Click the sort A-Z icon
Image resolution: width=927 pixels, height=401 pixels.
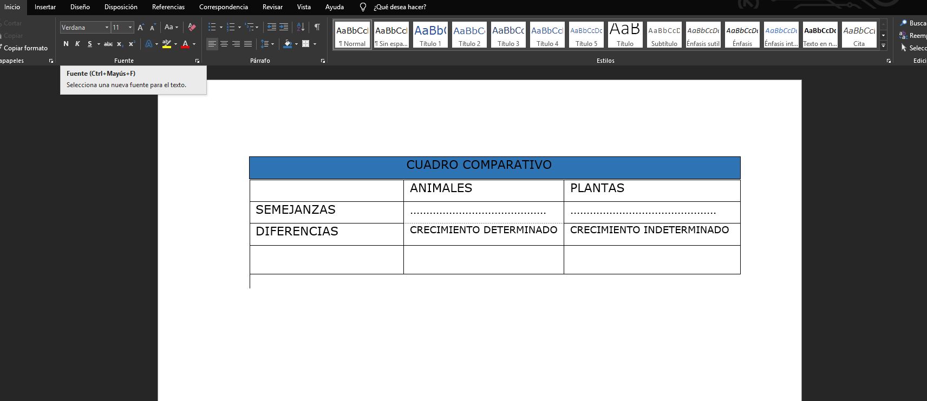click(301, 27)
